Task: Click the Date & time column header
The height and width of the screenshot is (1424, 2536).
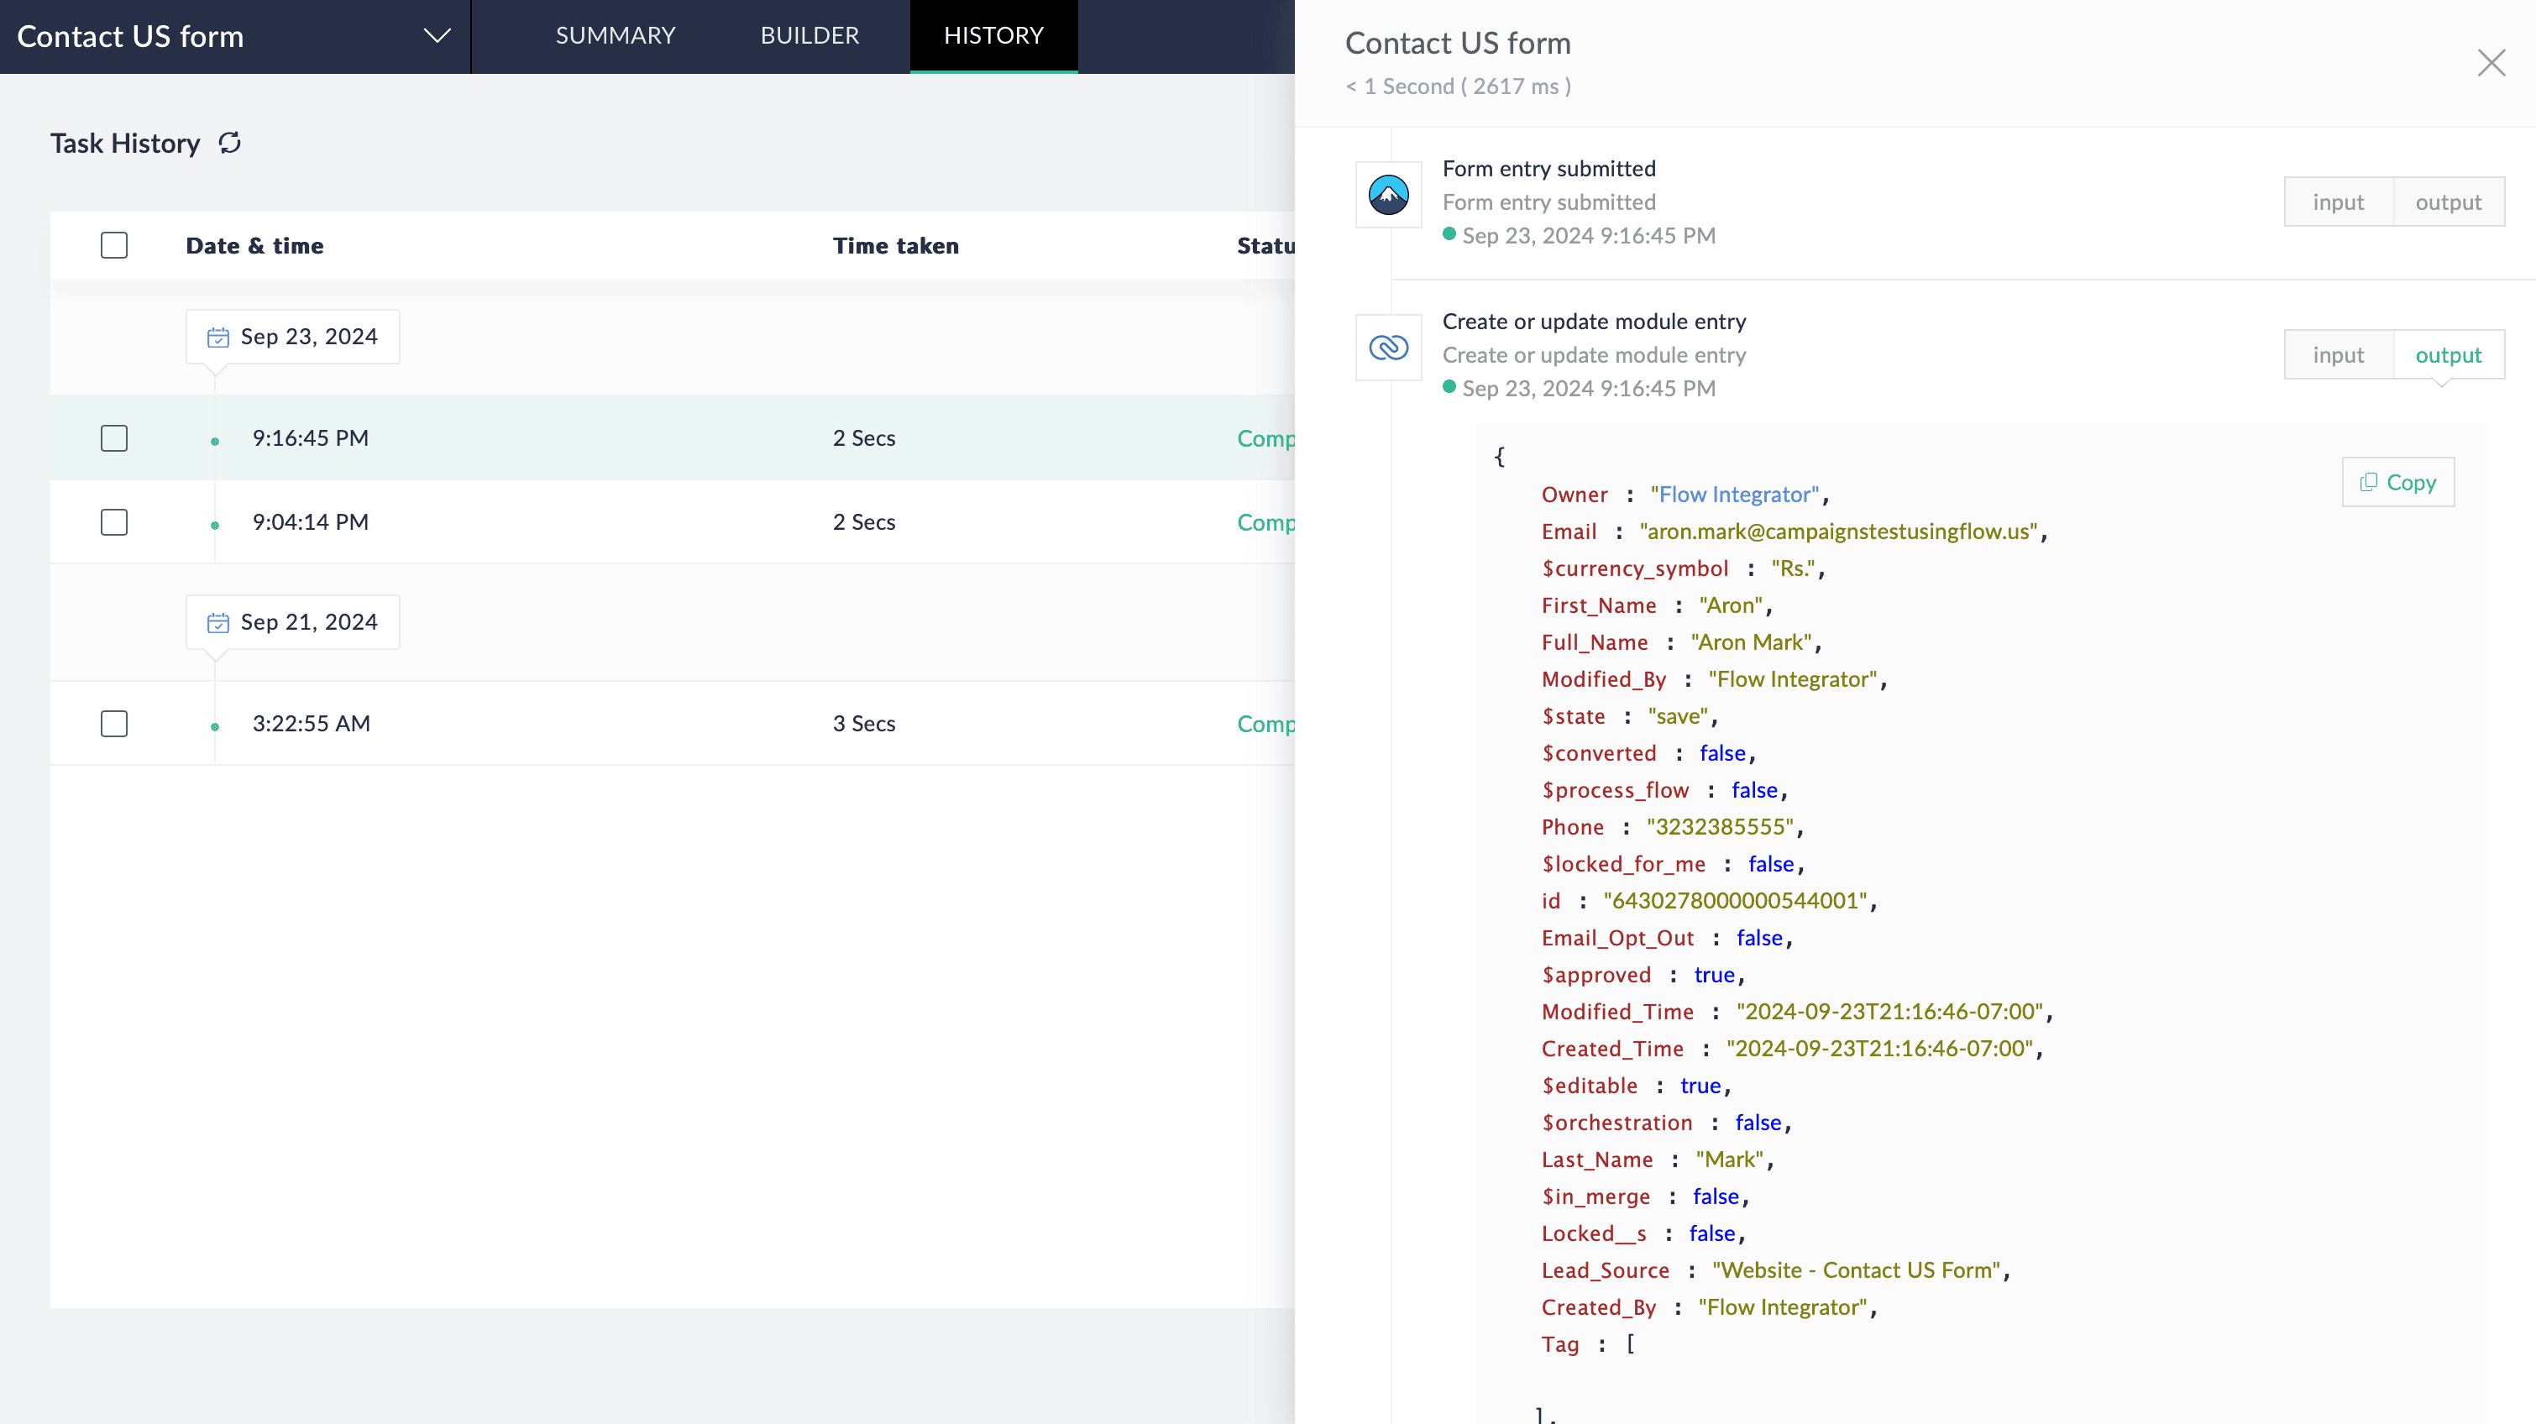Action: 255,246
